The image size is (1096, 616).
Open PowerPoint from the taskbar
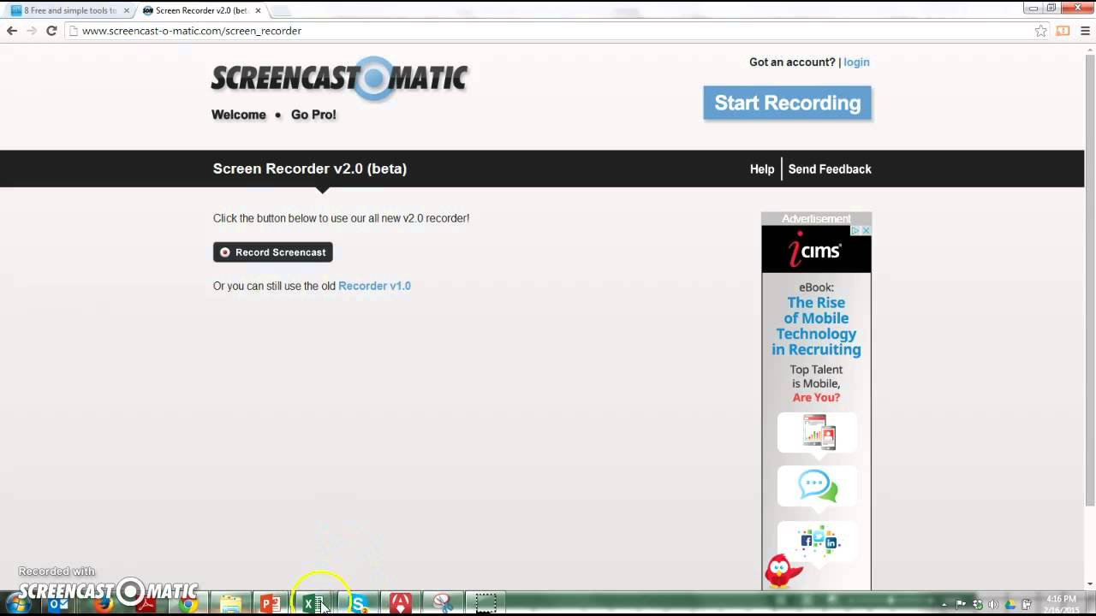(271, 604)
